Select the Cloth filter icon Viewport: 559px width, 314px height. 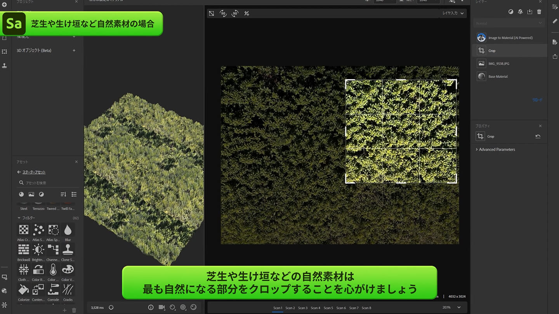point(24,269)
